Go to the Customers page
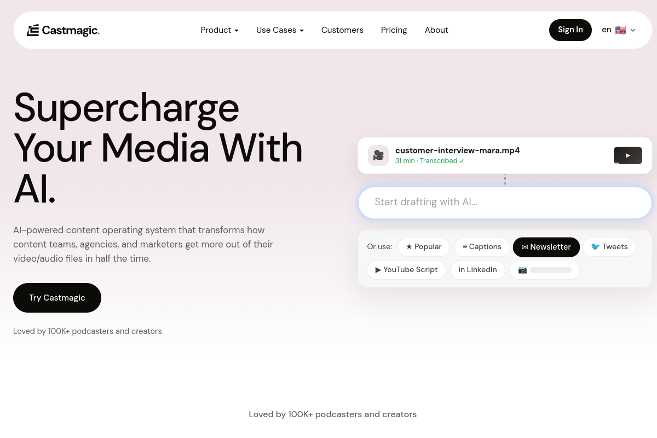This screenshot has width=657, height=438. click(x=342, y=30)
